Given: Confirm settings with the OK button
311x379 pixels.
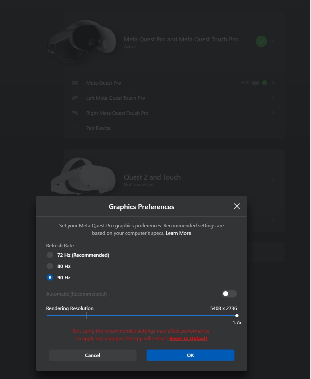Looking at the screenshot, I should (x=190, y=355).
